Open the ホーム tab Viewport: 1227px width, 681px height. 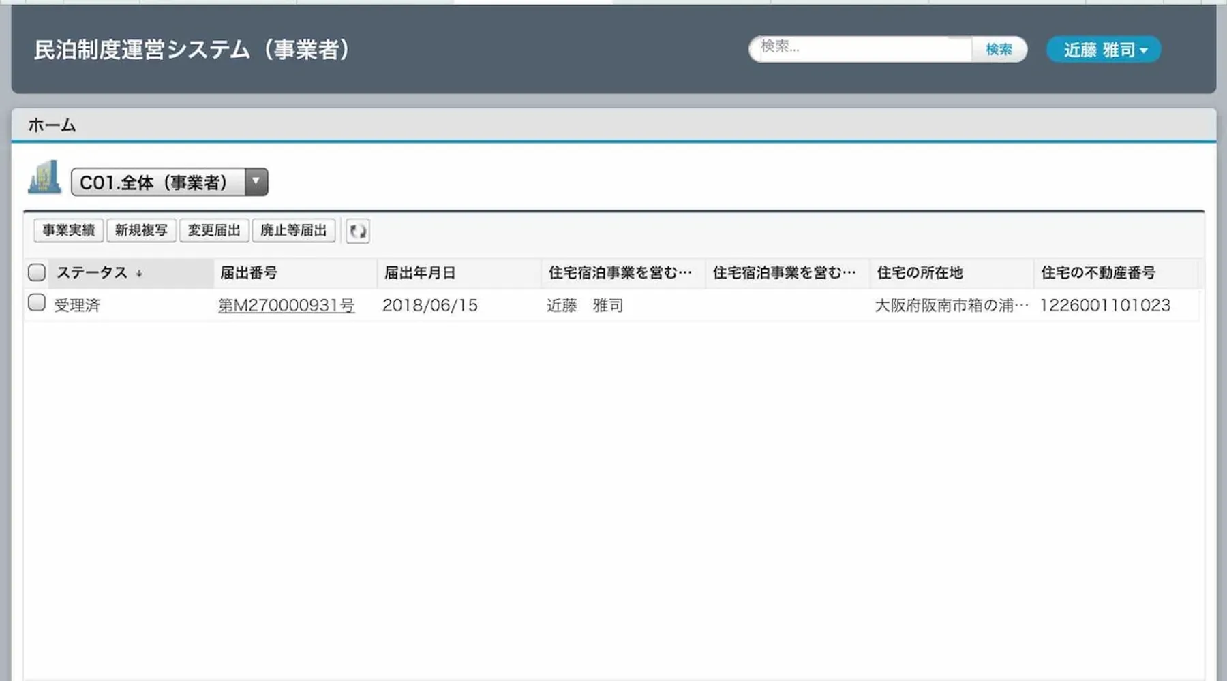tap(52, 125)
